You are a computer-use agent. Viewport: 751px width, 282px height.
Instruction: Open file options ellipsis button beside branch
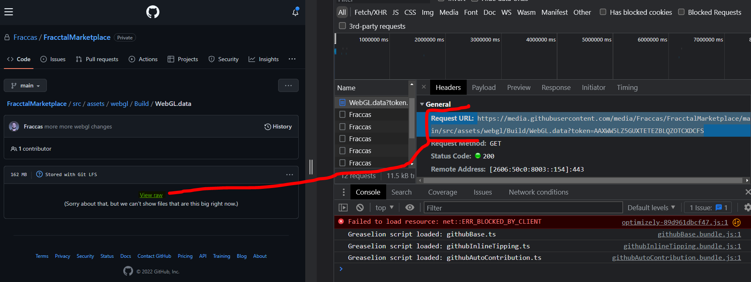tap(288, 85)
